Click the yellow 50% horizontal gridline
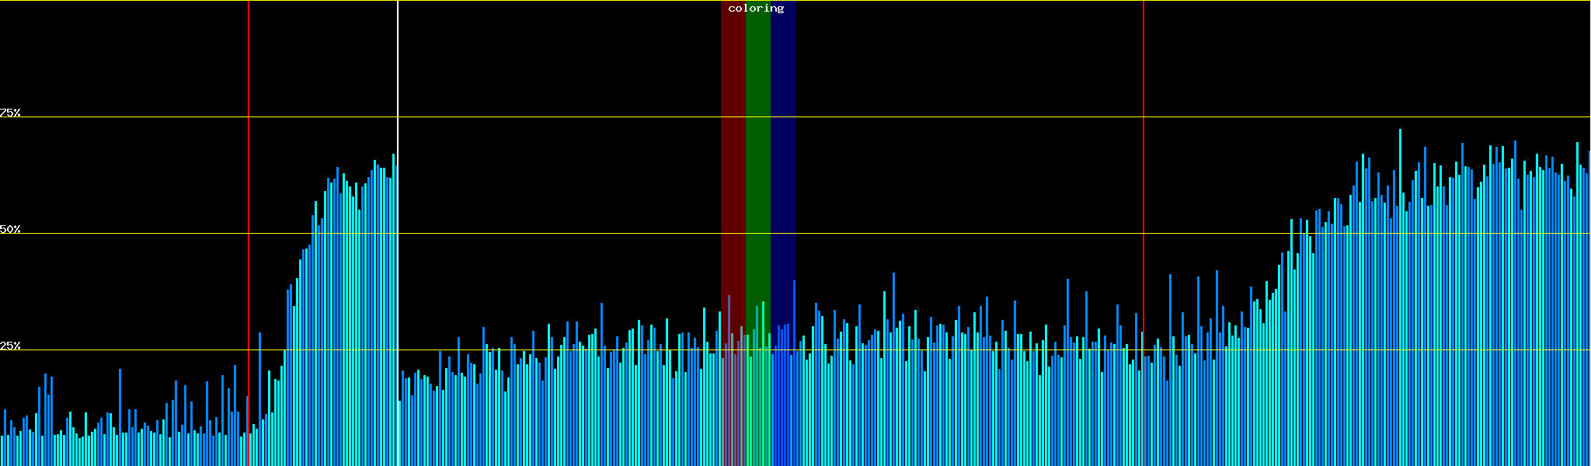Image resolution: width=1591 pixels, height=466 pixels. tap(932, 234)
